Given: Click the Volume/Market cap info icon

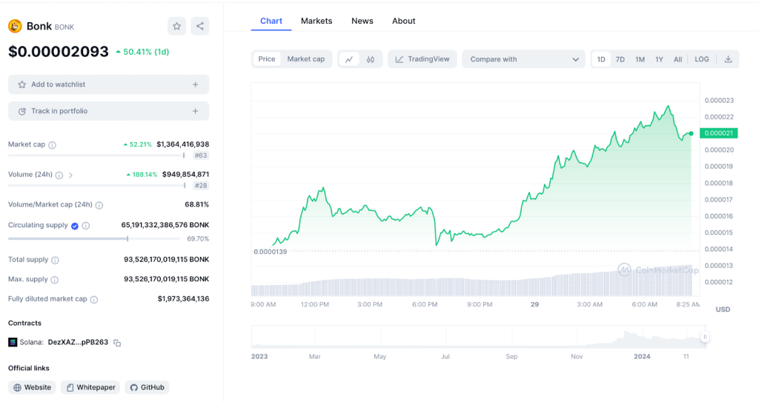Looking at the screenshot, I should tap(99, 205).
